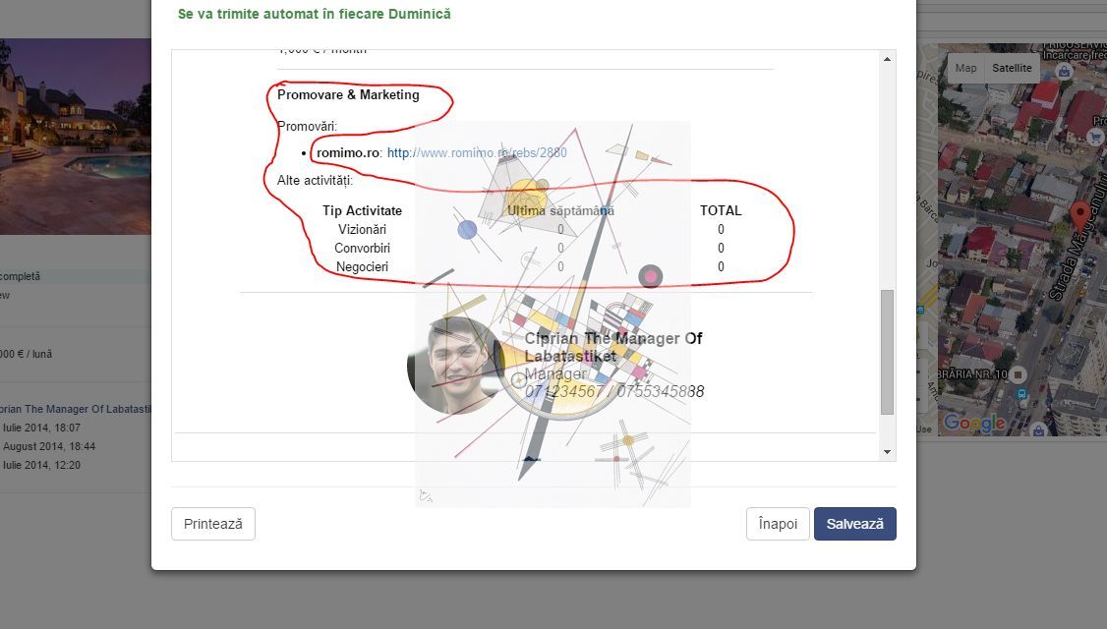Click the bus stop icon on map
The image size is (1107, 629).
1022,394
